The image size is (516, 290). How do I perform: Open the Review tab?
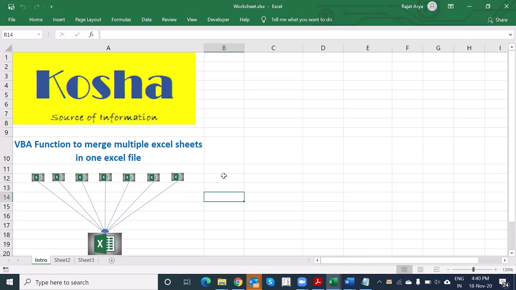169,19
